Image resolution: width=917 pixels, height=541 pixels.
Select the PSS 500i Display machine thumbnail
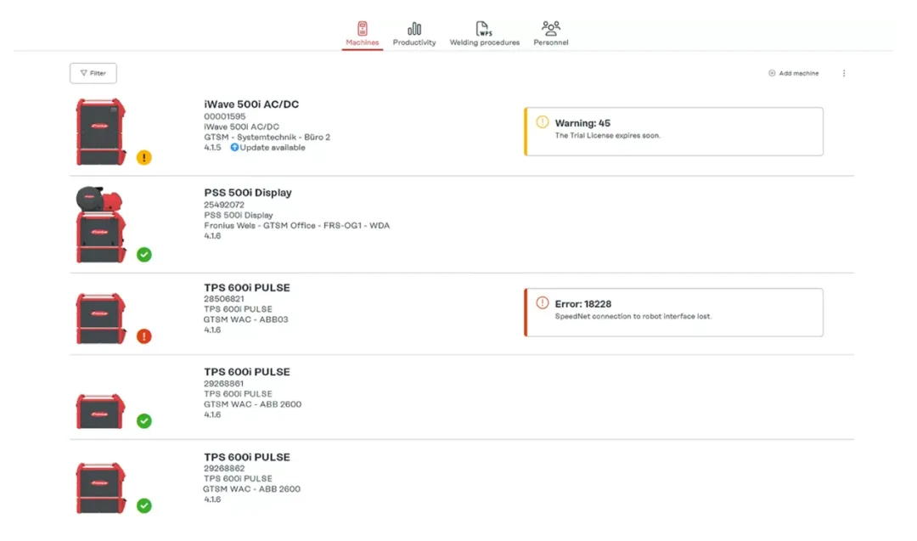coord(101,224)
